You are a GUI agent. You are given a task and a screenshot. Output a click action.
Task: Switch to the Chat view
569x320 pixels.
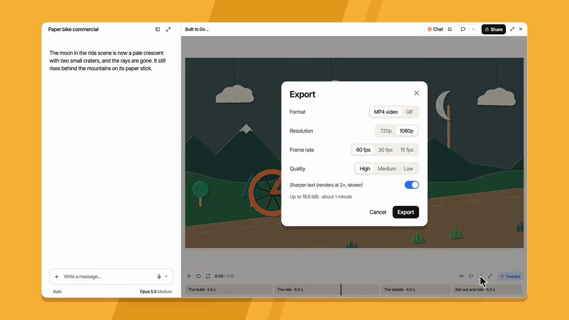pos(435,29)
